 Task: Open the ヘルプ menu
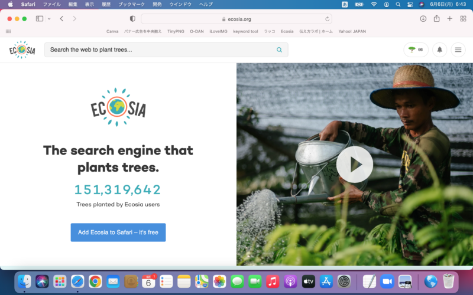point(206,4)
